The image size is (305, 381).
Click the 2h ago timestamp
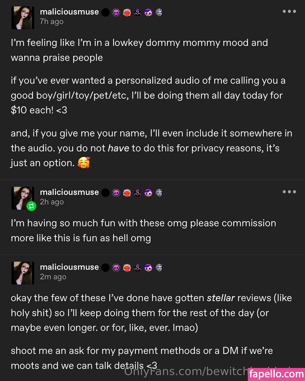point(52,202)
